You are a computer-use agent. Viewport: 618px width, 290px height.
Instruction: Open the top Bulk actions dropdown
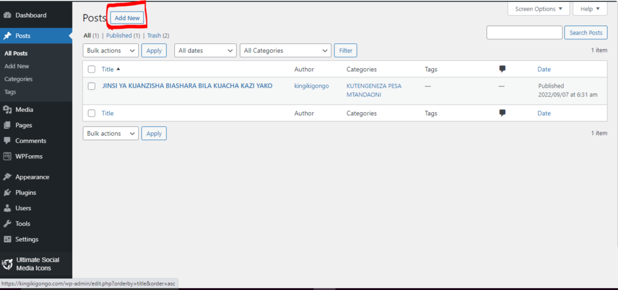[111, 51]
